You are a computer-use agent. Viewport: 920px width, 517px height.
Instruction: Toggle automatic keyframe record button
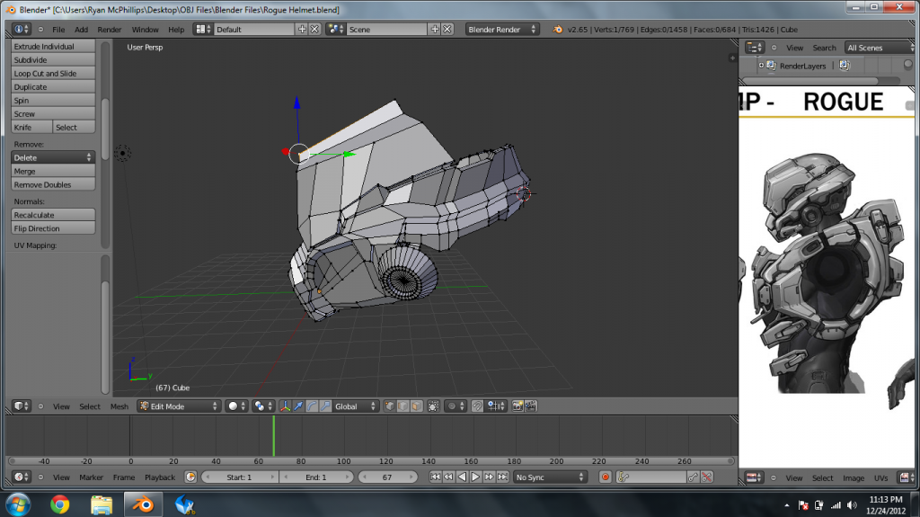click(x=605, y=477)
